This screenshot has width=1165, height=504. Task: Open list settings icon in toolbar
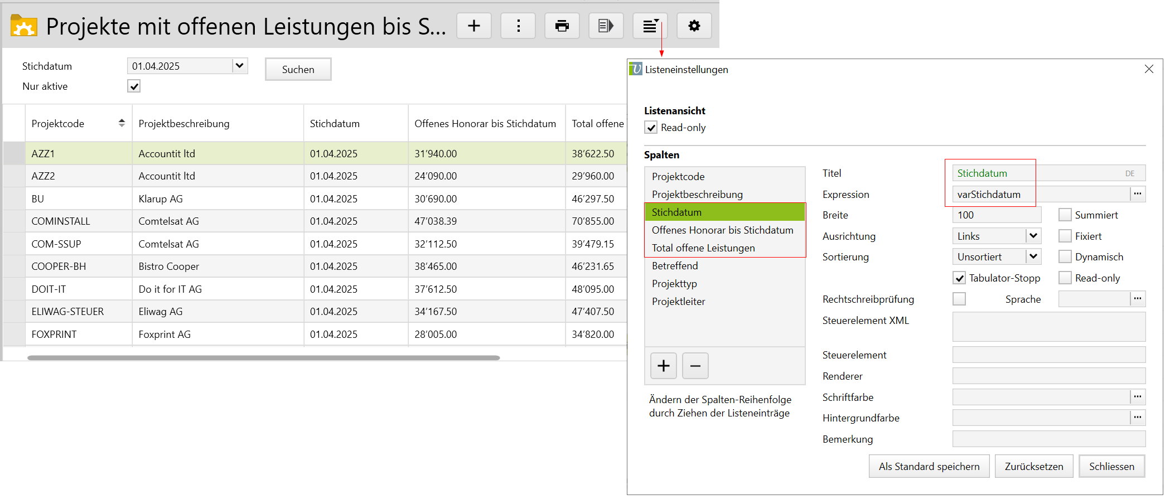650,26
